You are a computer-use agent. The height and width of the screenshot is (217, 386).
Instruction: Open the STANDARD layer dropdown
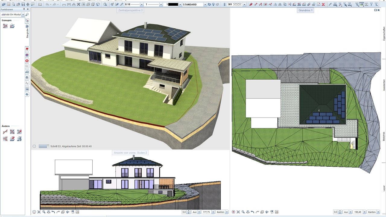[205, 5]
